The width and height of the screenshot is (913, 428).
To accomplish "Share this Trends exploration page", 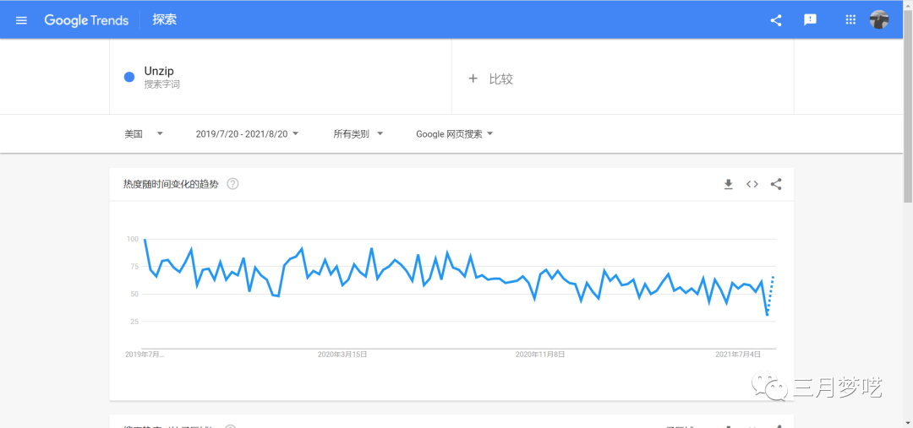I will (x=776, y=20).
